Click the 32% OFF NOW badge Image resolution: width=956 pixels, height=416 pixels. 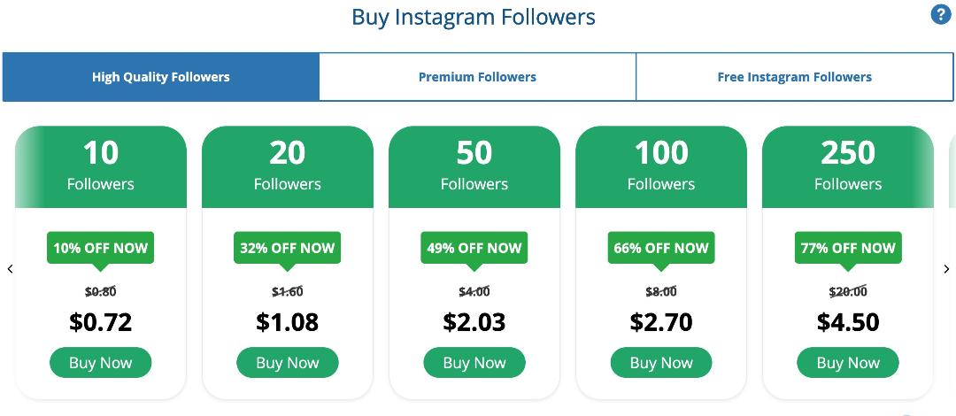point(287,248)
